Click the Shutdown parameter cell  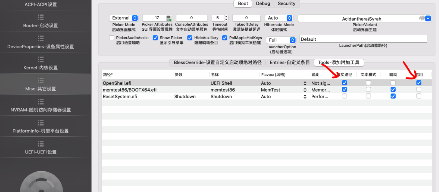191,96
